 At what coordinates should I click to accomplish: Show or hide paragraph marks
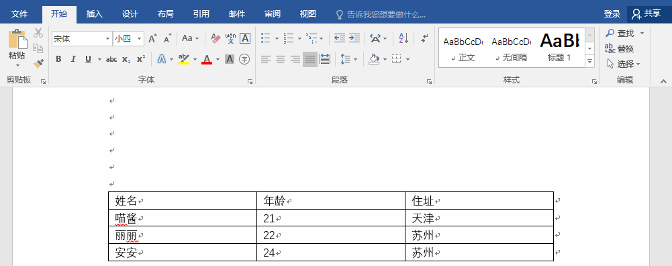(x=424, y=38)
